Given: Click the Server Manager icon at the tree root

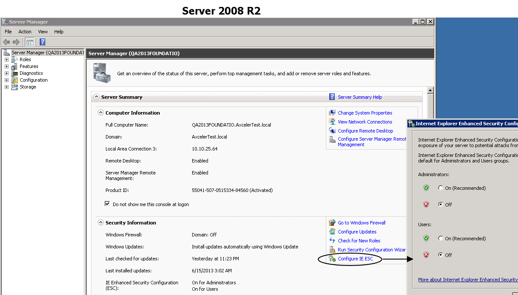Looking at the screenshot, I should (x=6, y=52).
